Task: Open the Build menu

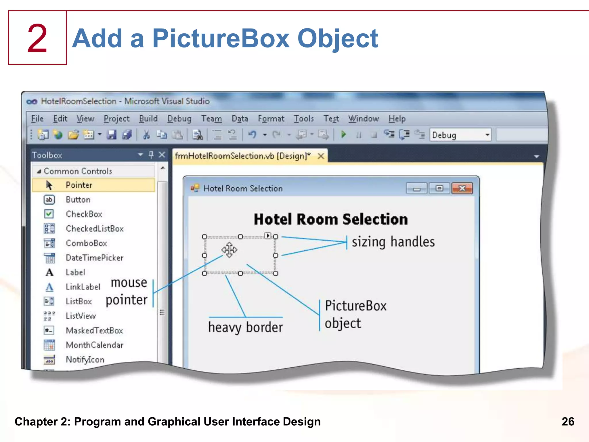Action: tap(148, 119)
